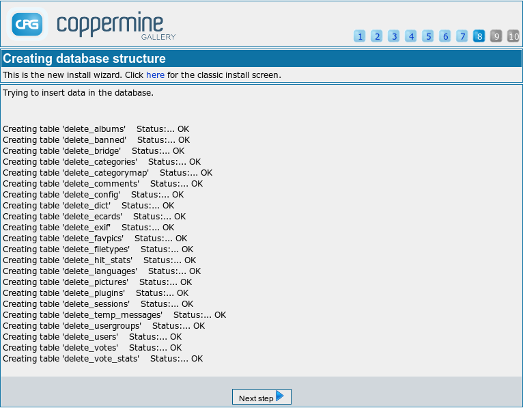
Task: Jump to wizard step 2
Action: pyautogui.click(x=377, y=36)
